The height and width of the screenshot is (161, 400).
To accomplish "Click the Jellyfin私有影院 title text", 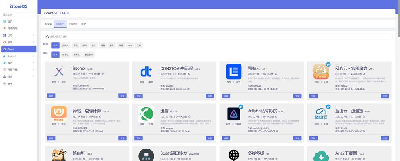I will click(262, 111).
